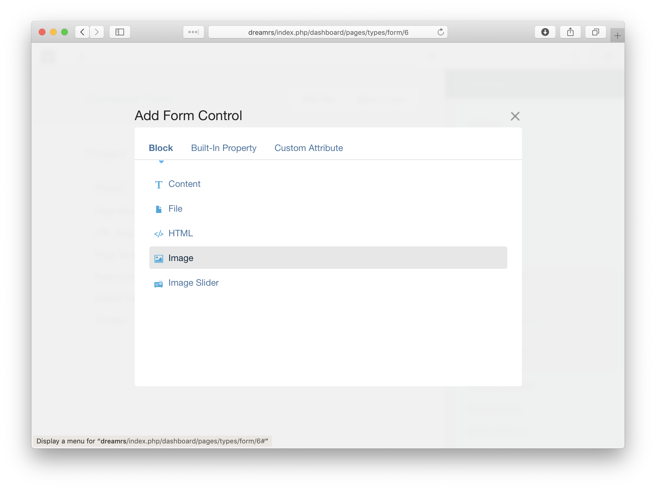Click the Content block text icon

[x=159, y=185]
